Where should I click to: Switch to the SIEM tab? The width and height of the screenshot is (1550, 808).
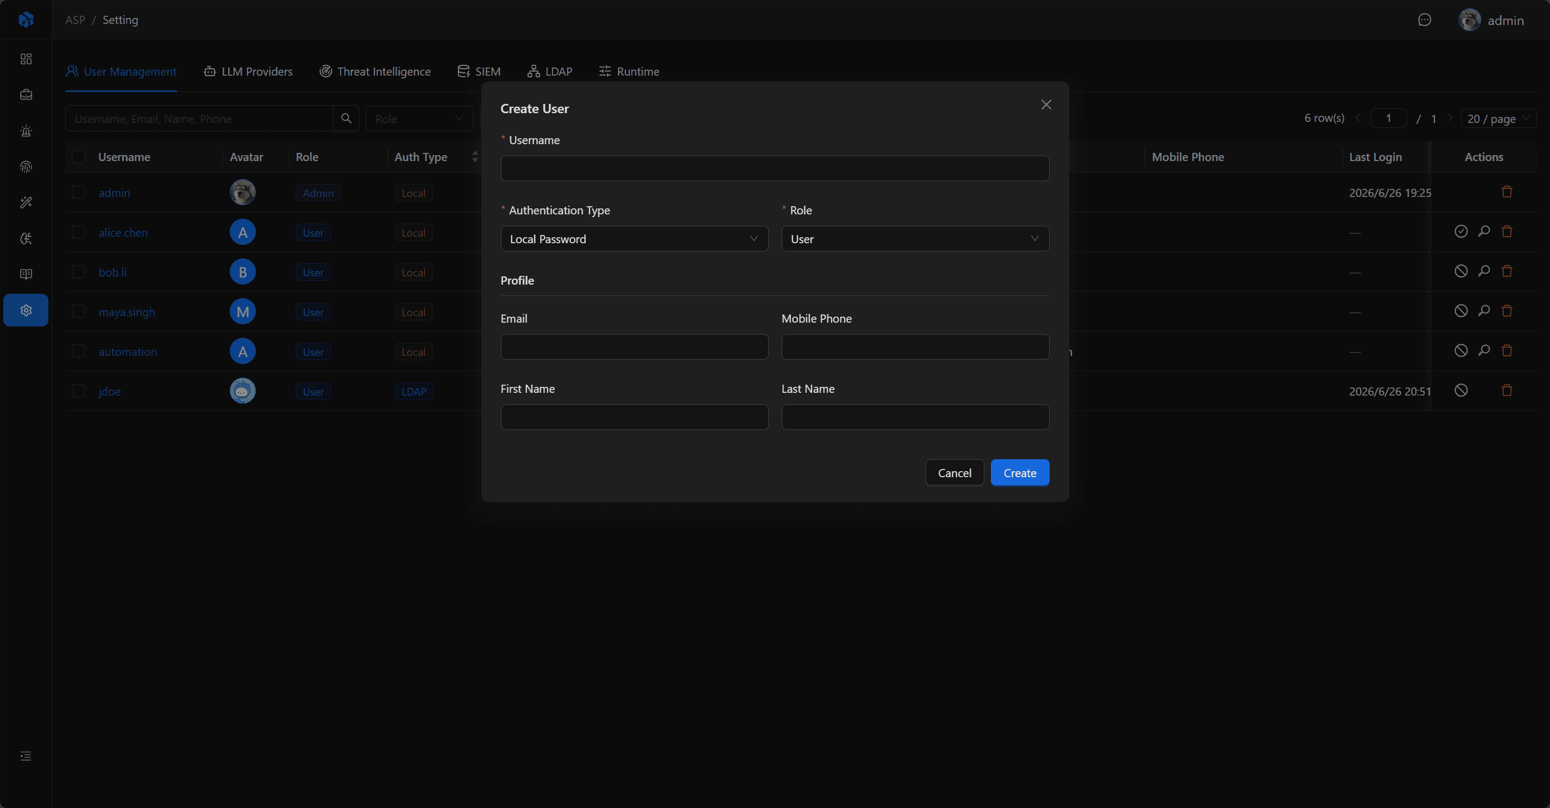(479, 71)
